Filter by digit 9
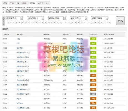 110,22
